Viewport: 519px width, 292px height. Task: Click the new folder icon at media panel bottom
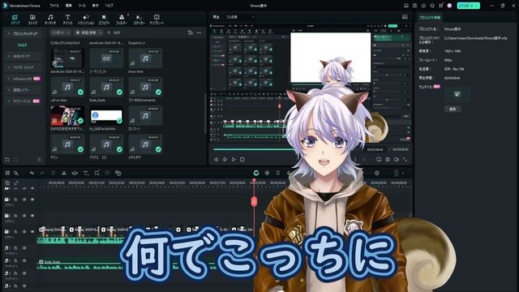7,160
